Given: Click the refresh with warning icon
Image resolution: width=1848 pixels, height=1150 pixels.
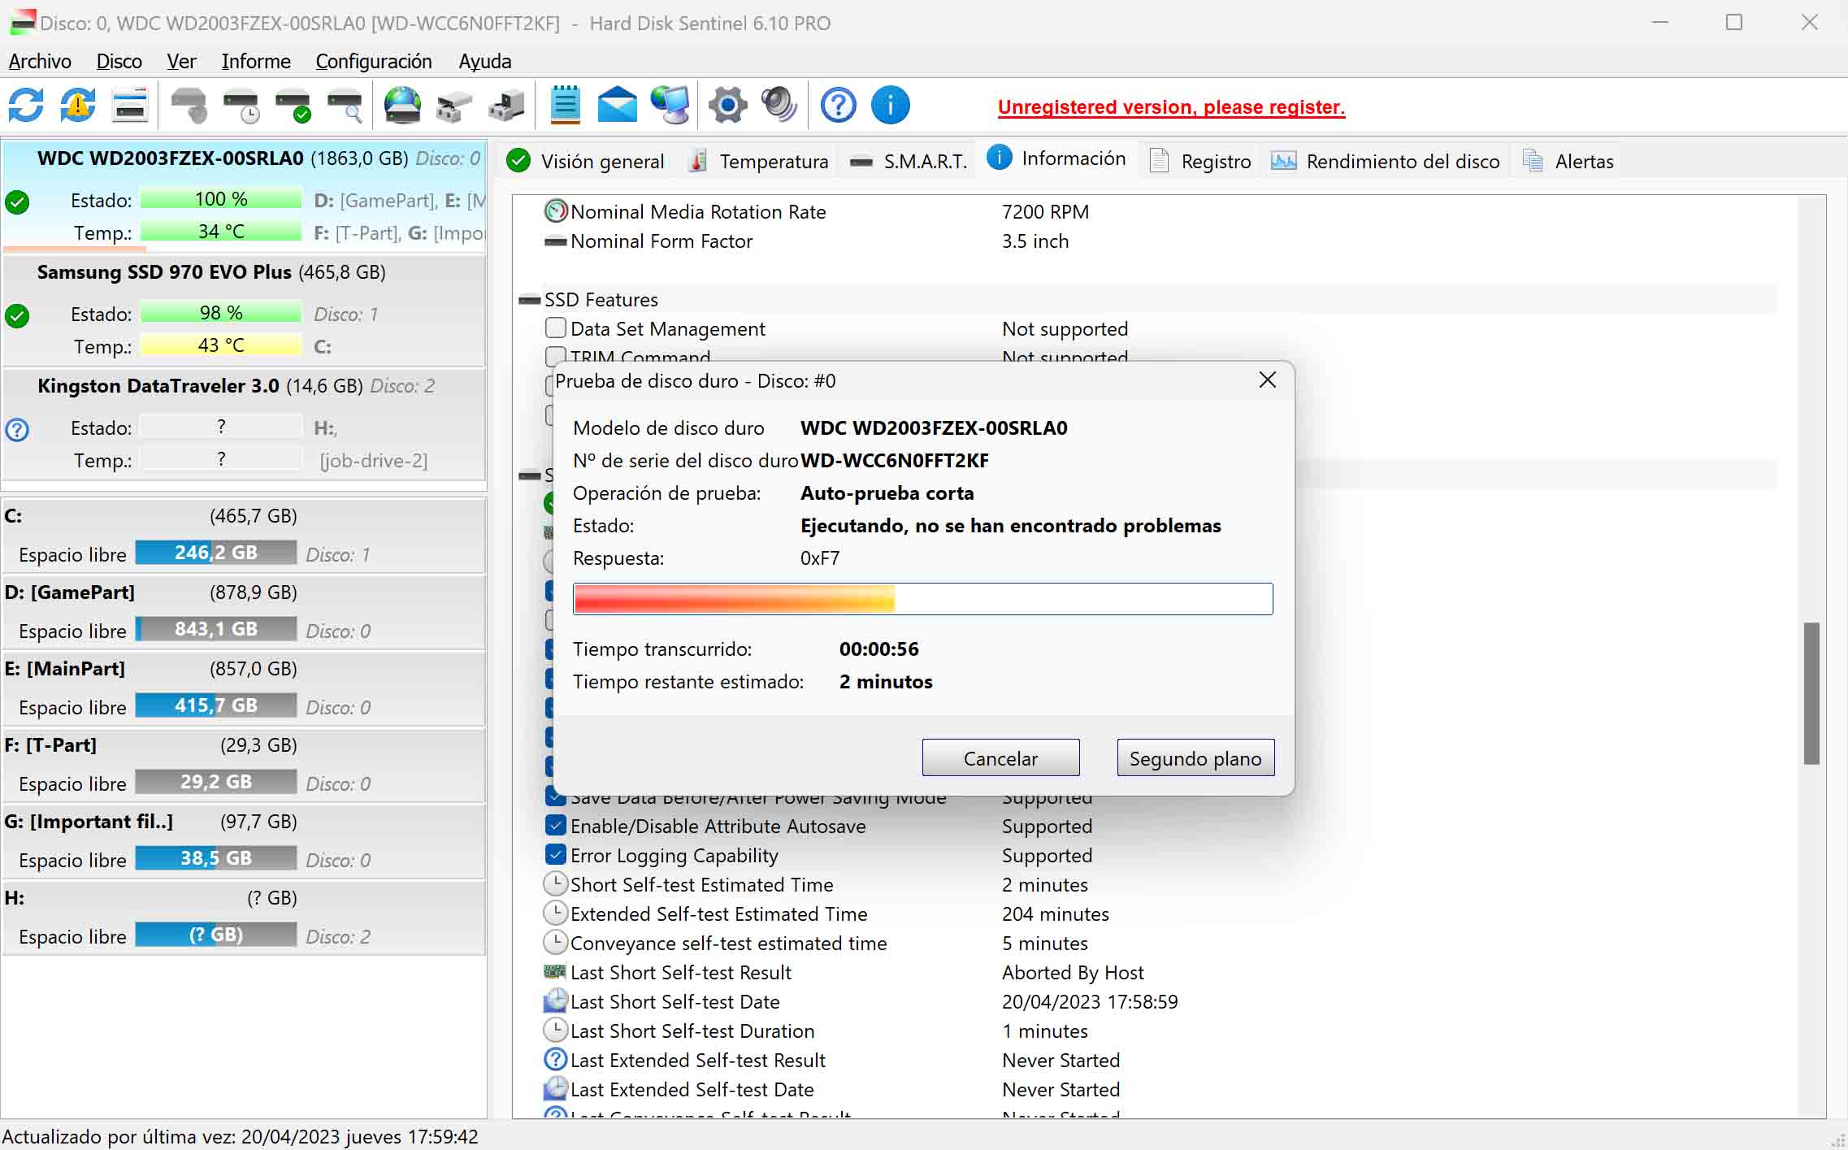Looking at the screenshot, I should pyautogui.click(x=78, y=106).
